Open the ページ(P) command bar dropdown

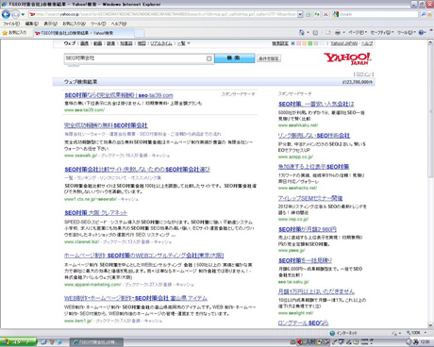point(358,32)
